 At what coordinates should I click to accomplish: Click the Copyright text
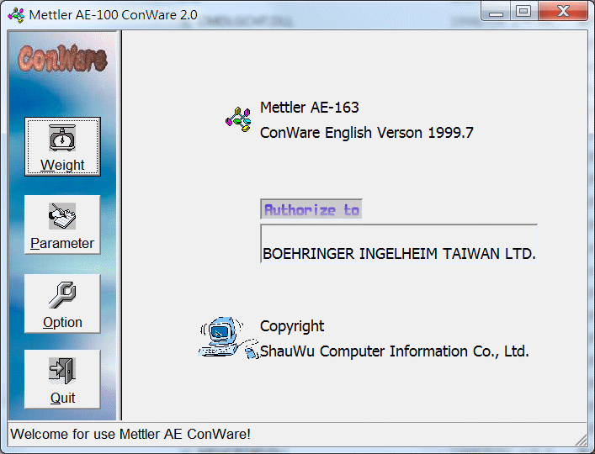[292, 326]
